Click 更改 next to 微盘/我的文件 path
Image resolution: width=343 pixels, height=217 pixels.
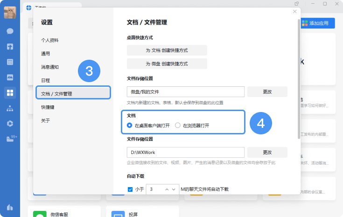[267, 91]
